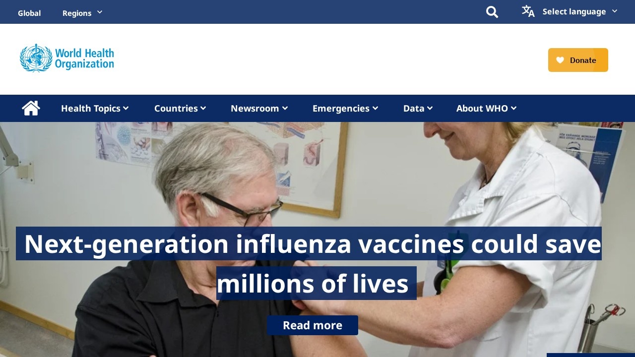Open the Newsroom menu

pos(259,108)
